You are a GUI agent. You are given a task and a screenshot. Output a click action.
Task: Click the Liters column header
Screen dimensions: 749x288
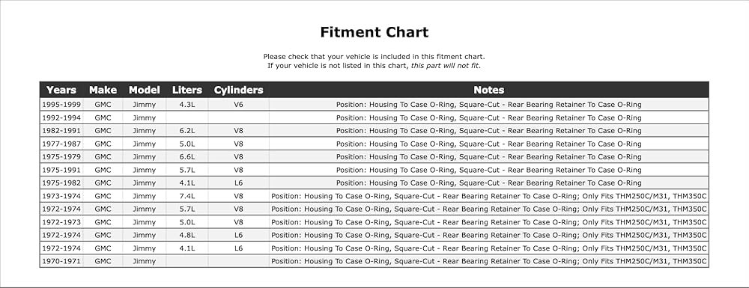187,90
